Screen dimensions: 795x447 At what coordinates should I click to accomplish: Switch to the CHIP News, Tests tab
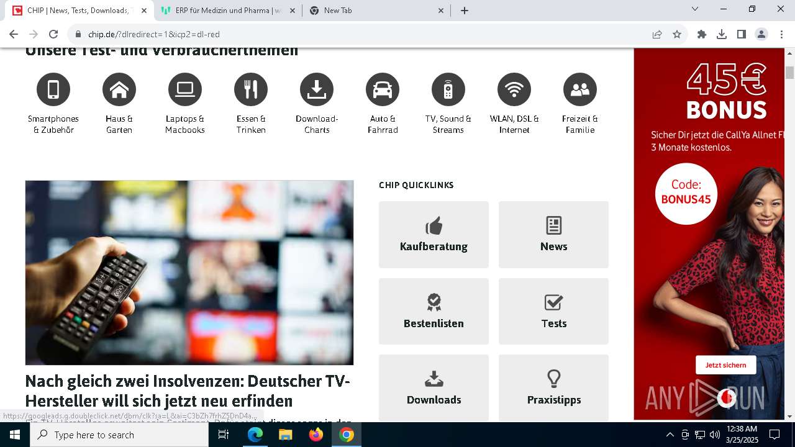coord(78,11)
